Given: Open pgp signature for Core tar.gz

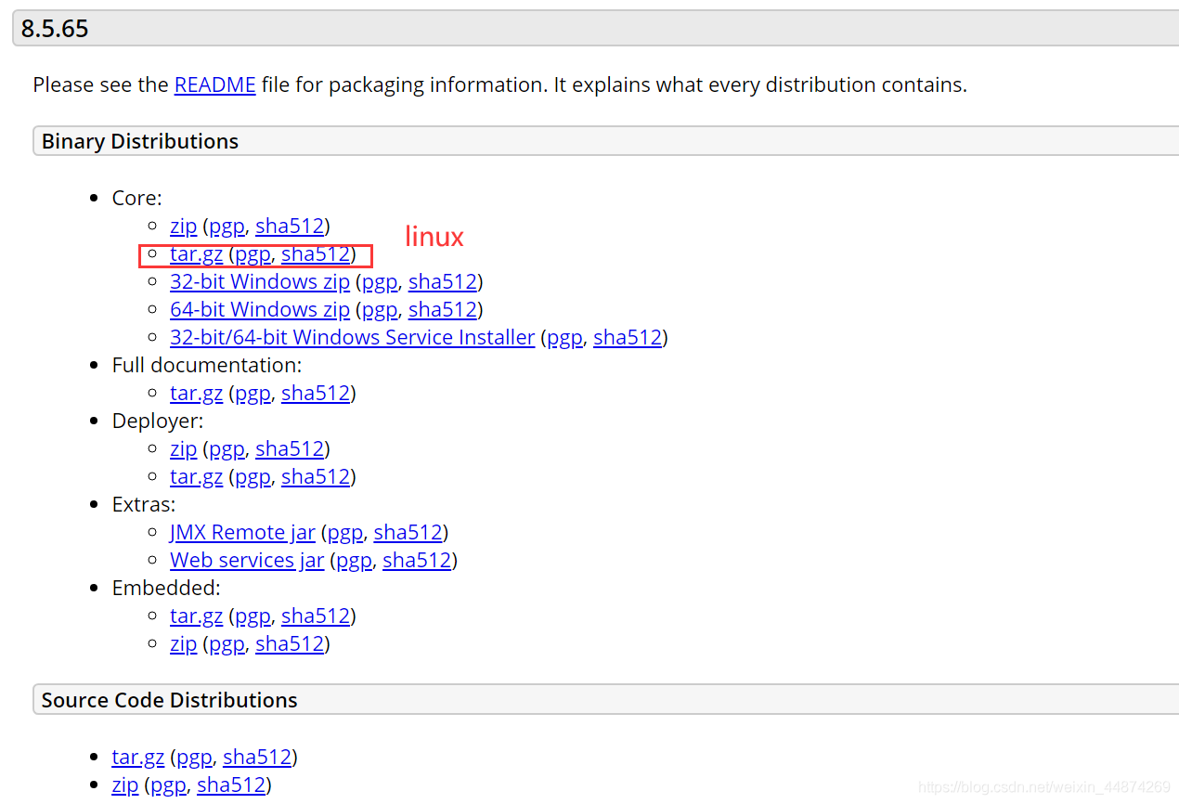Looking at the screenshot, I should [x=253, y=253].
